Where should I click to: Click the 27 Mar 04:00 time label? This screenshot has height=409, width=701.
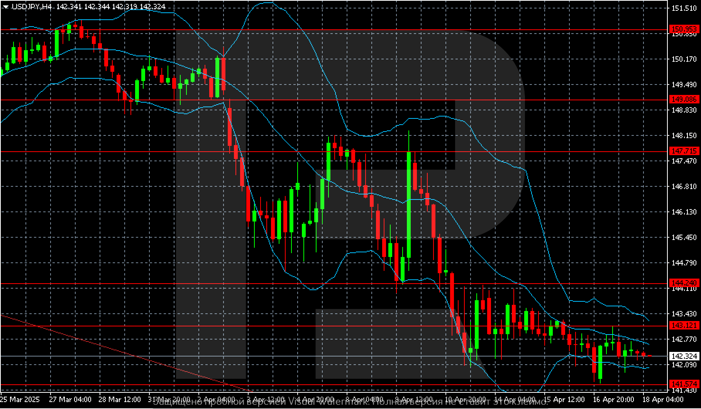click(70, 399)
